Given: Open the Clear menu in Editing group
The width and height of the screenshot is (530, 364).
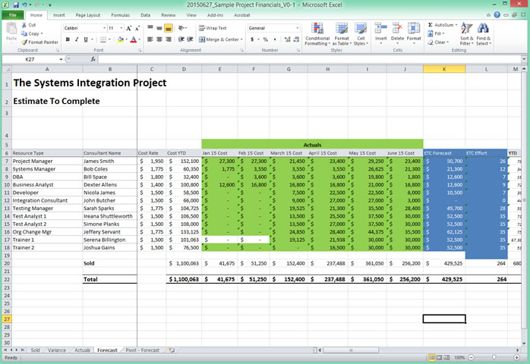Looking at the screenshot, I should click(x=438, y=42).
